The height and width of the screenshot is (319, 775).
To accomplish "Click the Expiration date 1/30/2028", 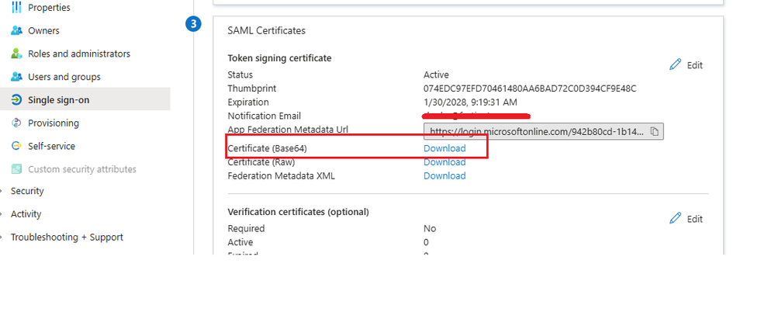I will click(471, 102).
